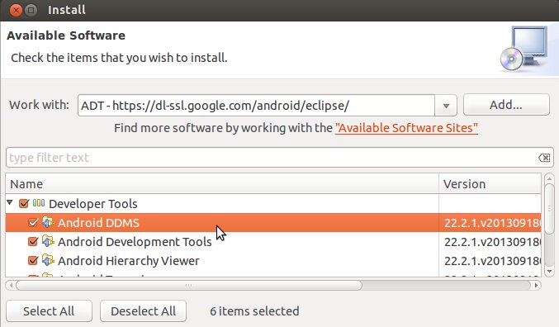Screen dimensions: 559x327
Task: Click the horizontal scrollbar thumb
Action: point(189,285)
